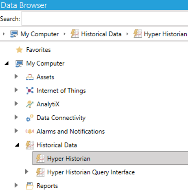
Task: Open the Data Connectivity label
Action: (61, 118)
